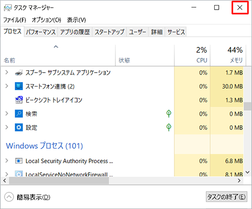Expand Local Security Authority Process row
Viewport: 252px width, 209px height.
point(7,161)
